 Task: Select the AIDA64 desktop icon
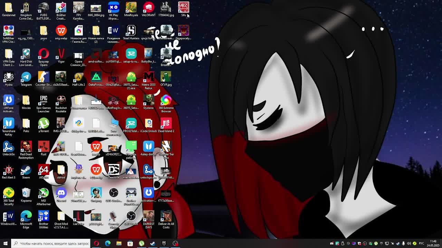[44, 172]
